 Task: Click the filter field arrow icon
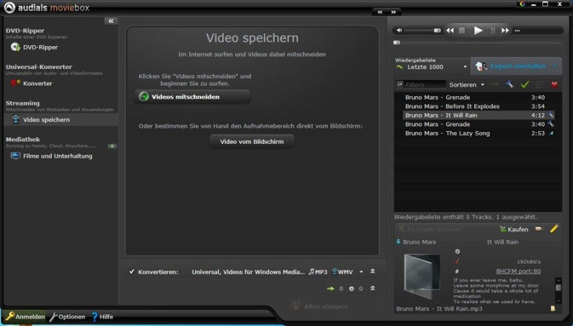(x=400, y=85)
